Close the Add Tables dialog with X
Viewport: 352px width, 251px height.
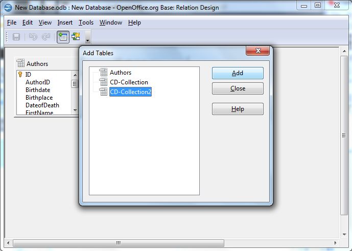click(x=257, y=51)
